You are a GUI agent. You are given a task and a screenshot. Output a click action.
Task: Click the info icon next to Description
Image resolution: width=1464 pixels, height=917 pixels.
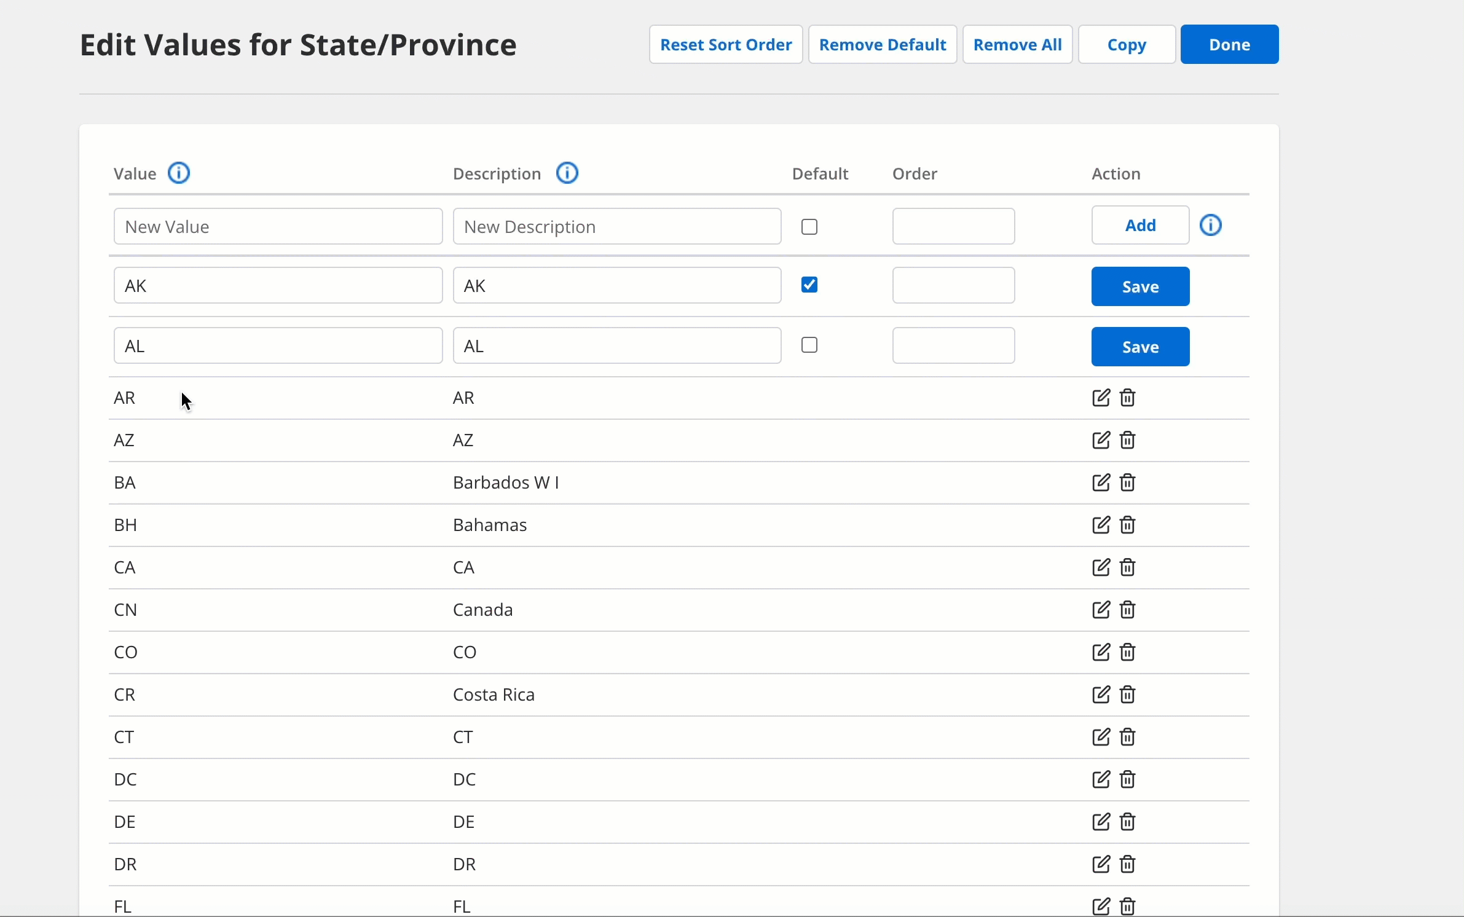(567, 173)
